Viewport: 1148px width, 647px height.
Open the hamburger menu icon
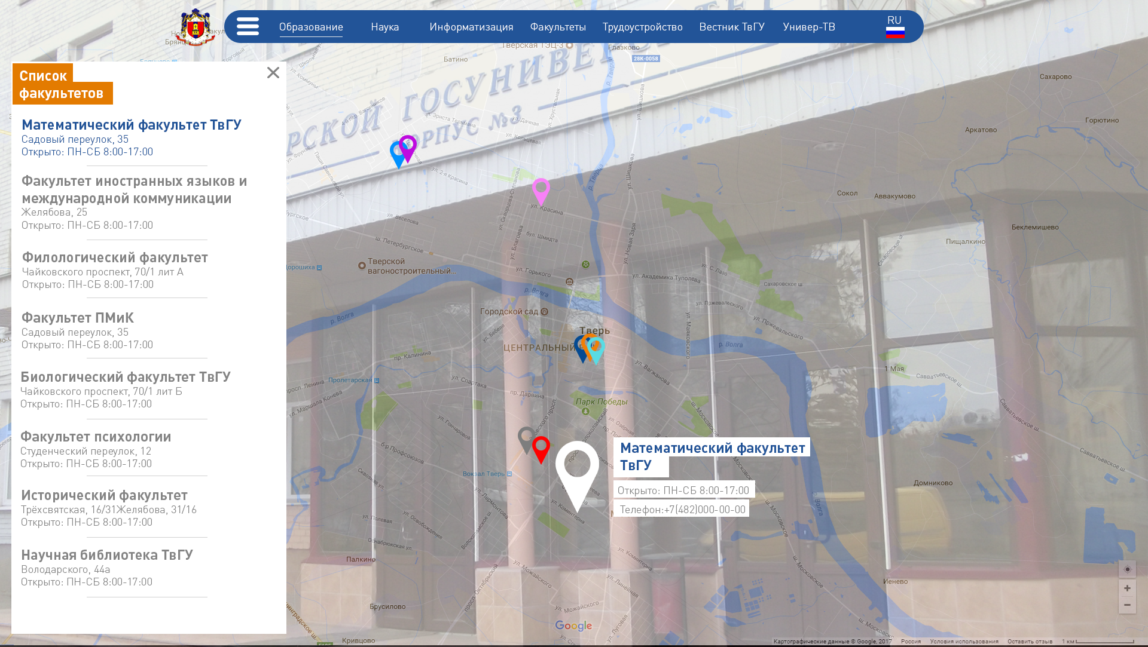(x=248, y=26)
